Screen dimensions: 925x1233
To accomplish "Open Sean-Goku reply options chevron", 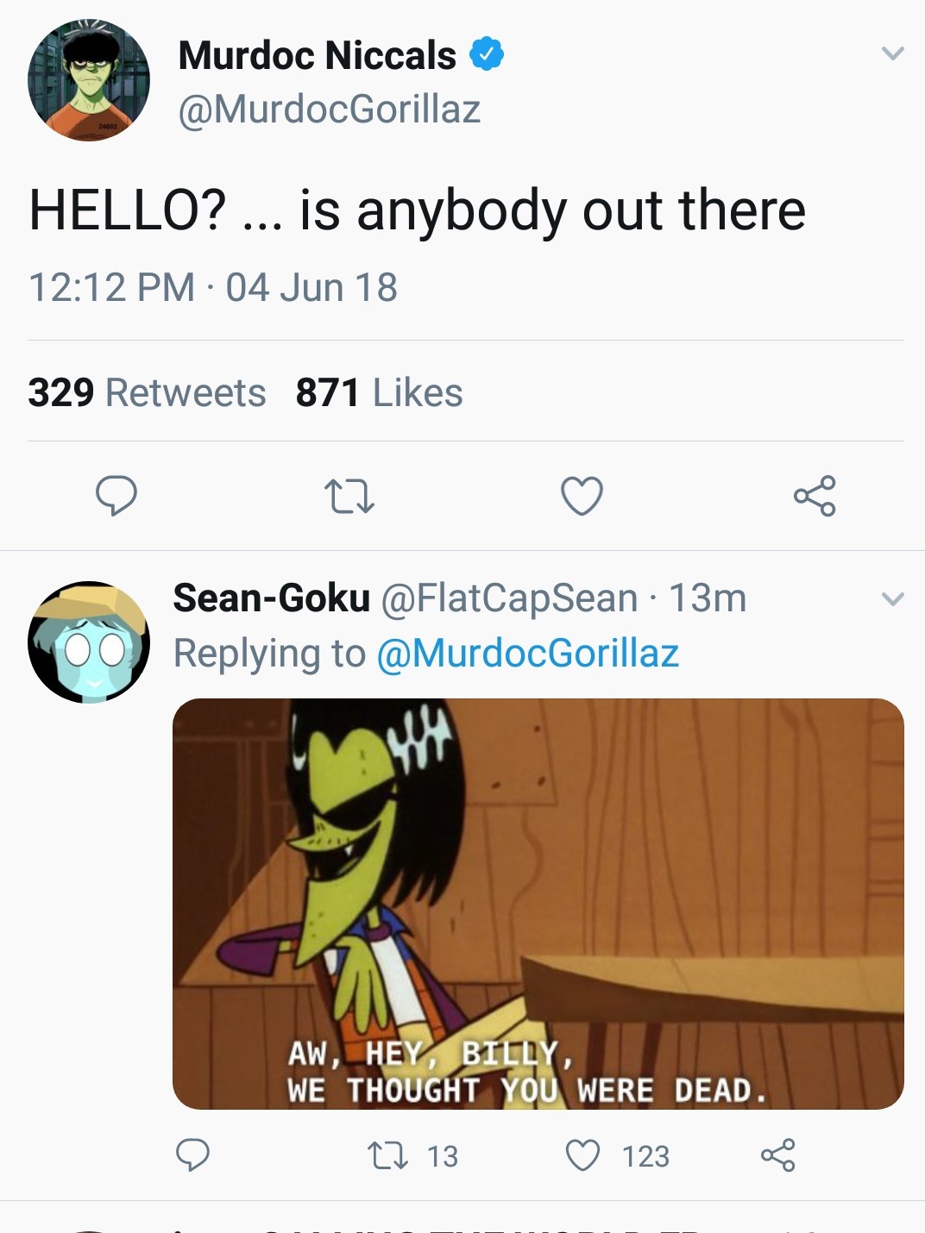I will [893, 598].
